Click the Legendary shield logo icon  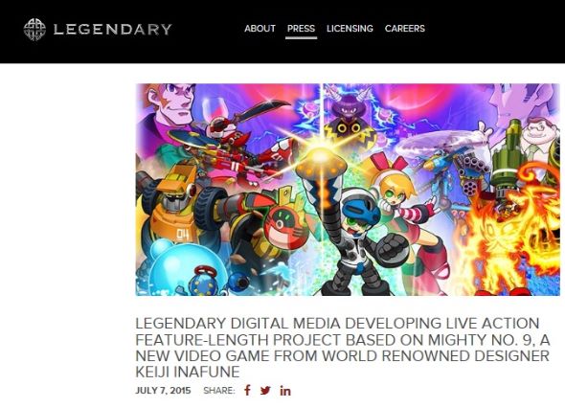click(34, 29)
